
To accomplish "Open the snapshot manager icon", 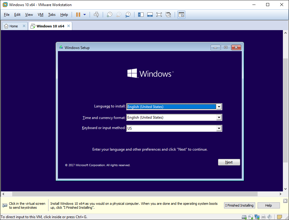I will [x=128, y=15].
